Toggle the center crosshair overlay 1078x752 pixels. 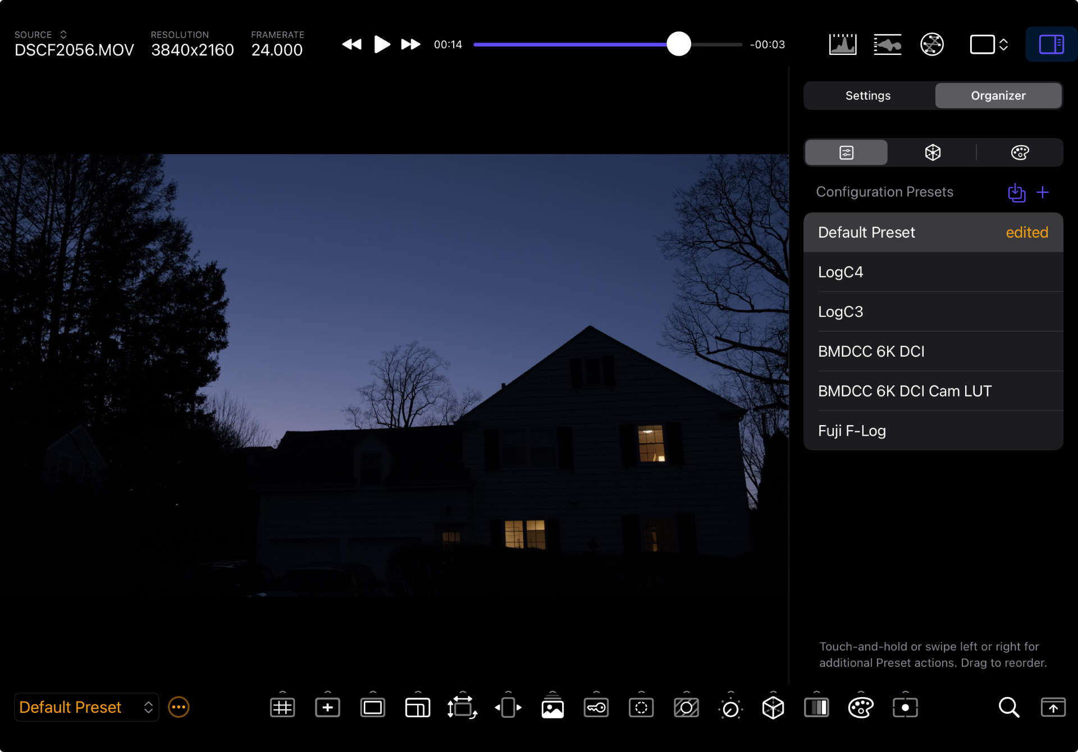pos(327,708)
